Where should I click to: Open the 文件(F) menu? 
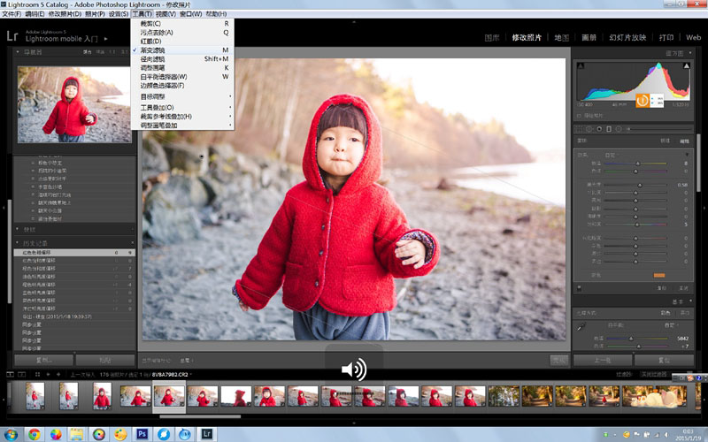12,14
